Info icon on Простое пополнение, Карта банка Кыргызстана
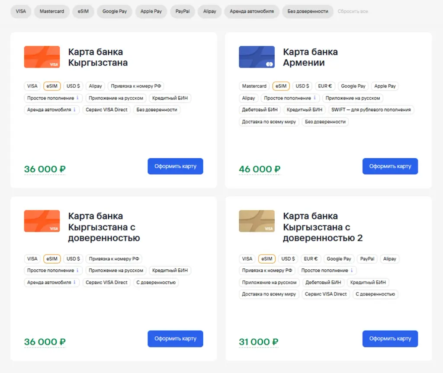This screenshot has height=373, width=443. (x=77, y=98)
